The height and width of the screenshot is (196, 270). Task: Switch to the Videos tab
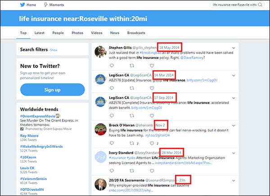click(97, 33)
